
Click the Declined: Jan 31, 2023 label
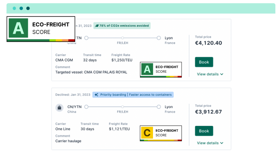[x=73, y=95]
